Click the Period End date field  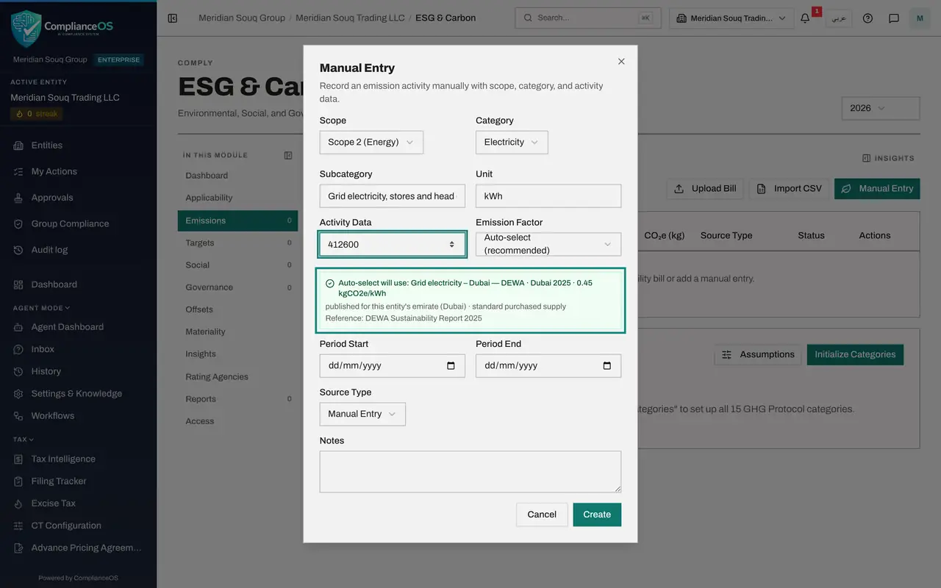coord(548,365)
